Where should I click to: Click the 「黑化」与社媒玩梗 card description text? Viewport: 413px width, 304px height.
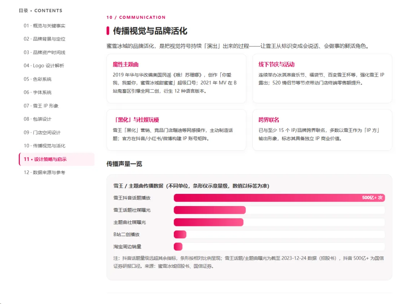(x=173, y=134)
